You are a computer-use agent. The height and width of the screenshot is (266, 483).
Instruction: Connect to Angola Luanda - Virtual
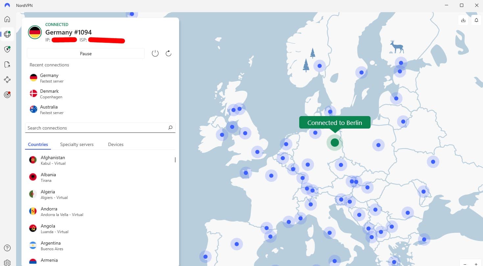100,229
